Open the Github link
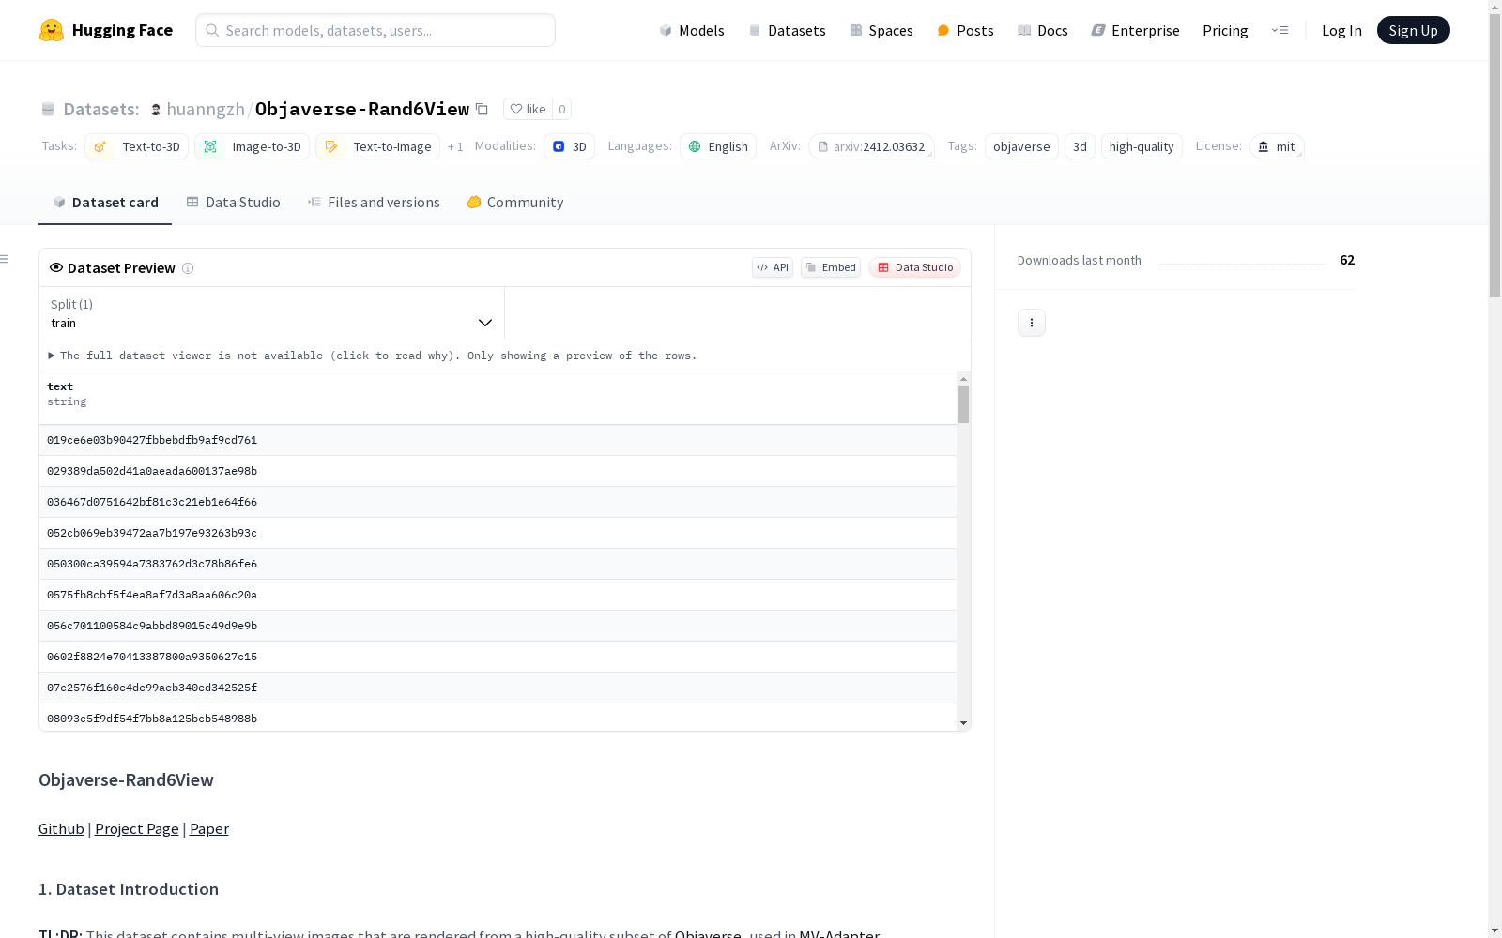Screen dimensions: 1502x938 (61, 829)
